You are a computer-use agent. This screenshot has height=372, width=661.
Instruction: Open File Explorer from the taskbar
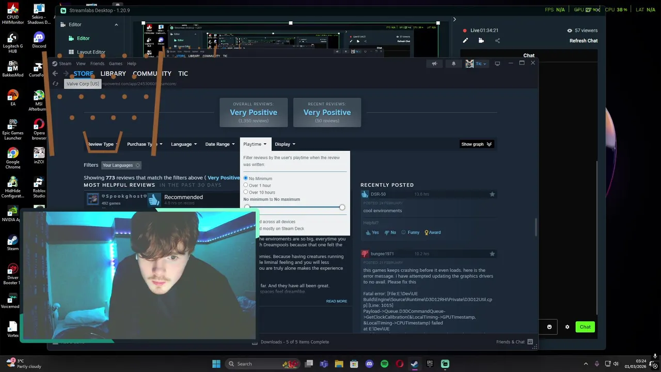(x=339, y=364)
